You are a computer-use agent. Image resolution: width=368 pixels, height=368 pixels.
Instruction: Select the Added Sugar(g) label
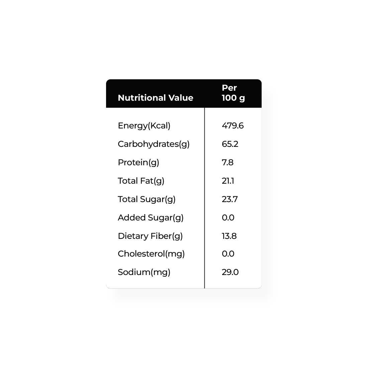click(151, 217)
